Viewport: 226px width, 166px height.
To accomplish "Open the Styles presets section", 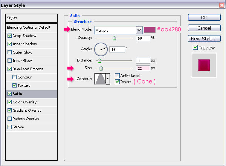I will [31, 18].
